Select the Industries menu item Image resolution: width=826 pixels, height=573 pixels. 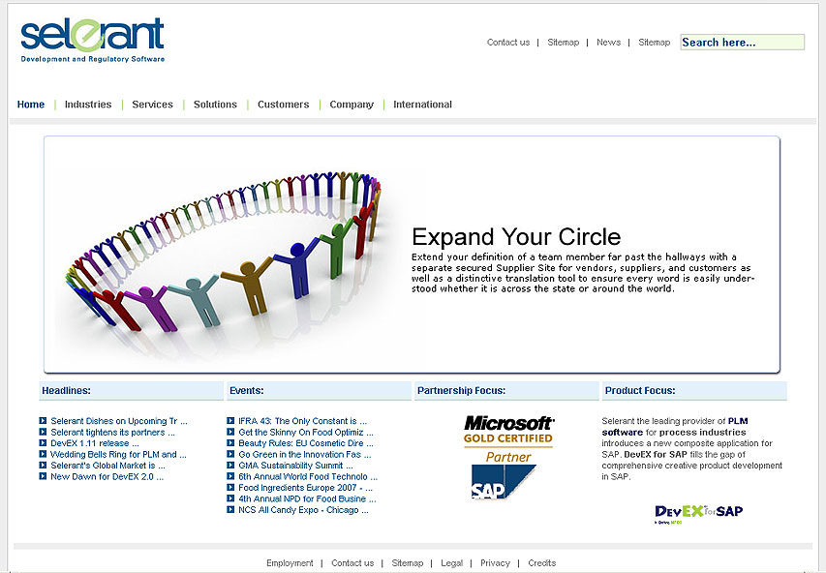[88, 105]
